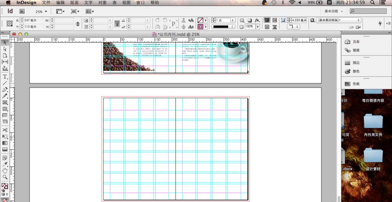The image size is (392, 202).
Task: Set the reference point locator grid
Action: coord(9,24)
